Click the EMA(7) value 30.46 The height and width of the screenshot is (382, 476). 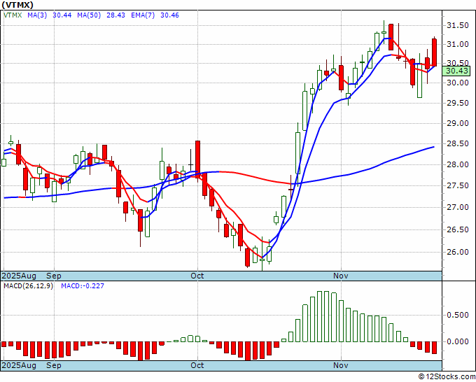click(169, 15)
